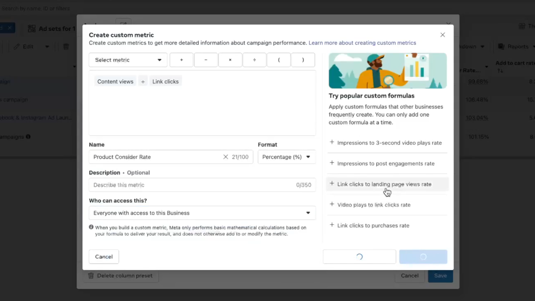Select the Content views formula chip
The width and height of the screenshot is (535, 301).
click(x=115, y=81)
